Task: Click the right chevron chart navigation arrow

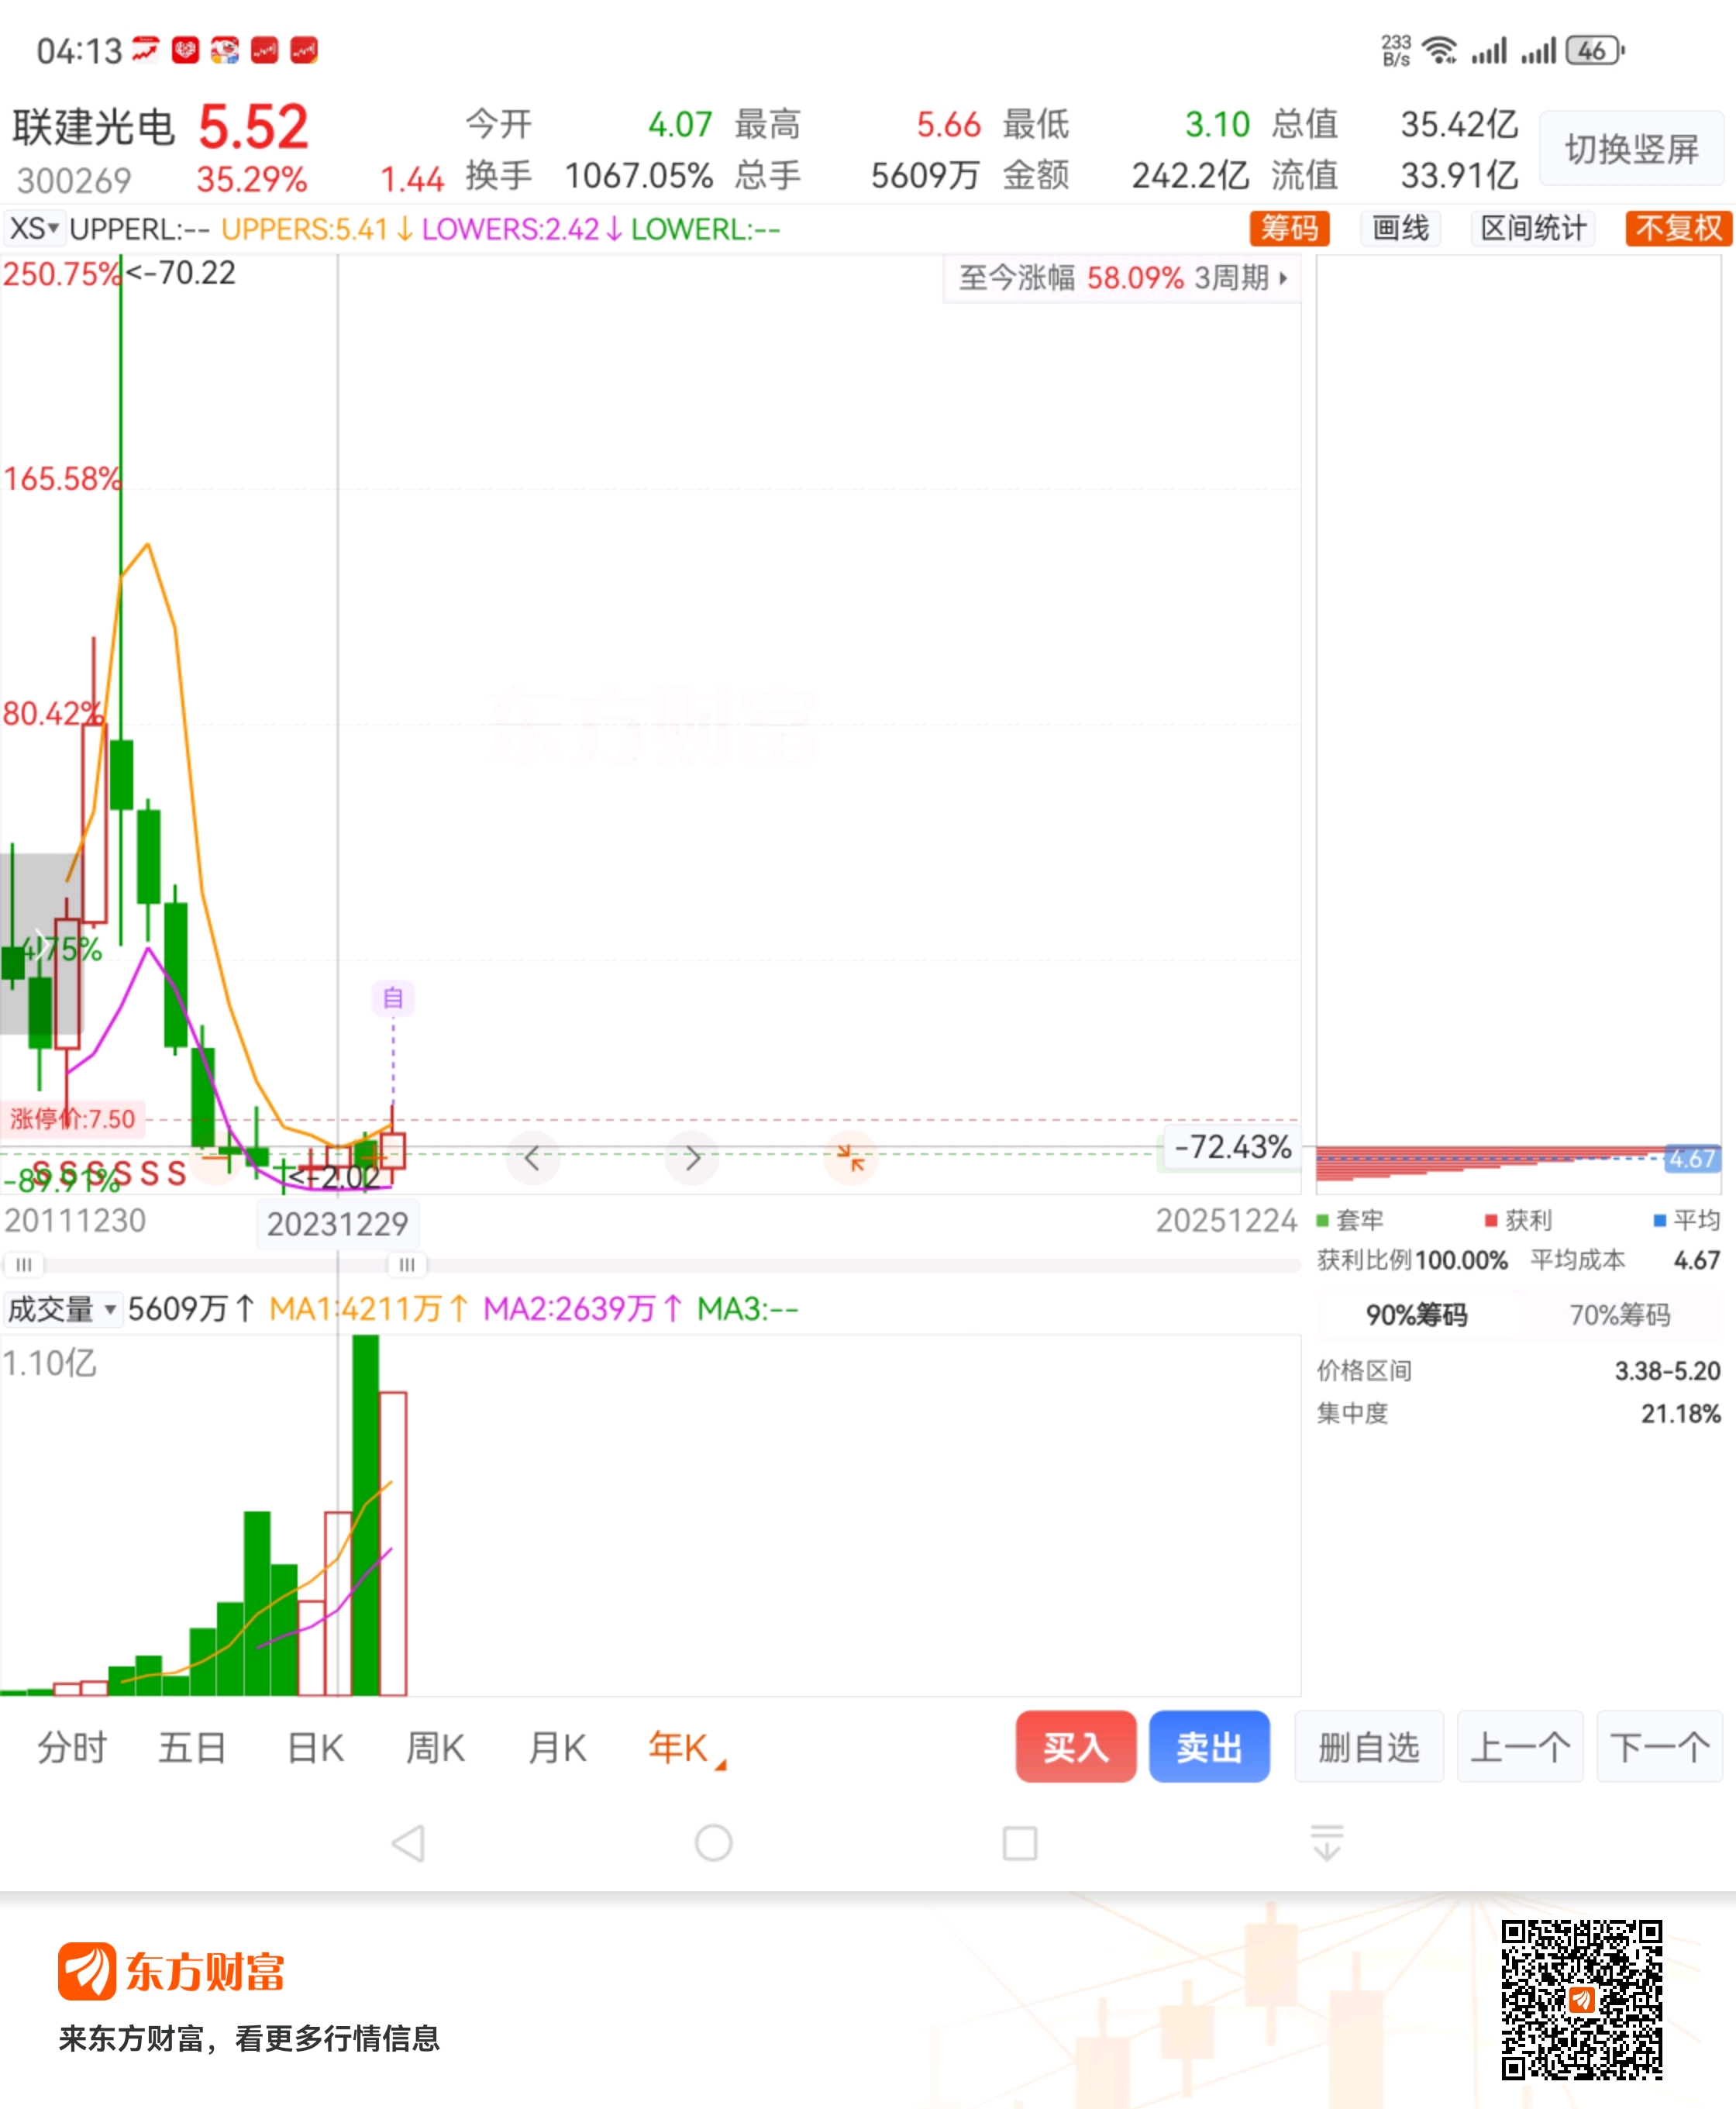Action: [692, 1158]
